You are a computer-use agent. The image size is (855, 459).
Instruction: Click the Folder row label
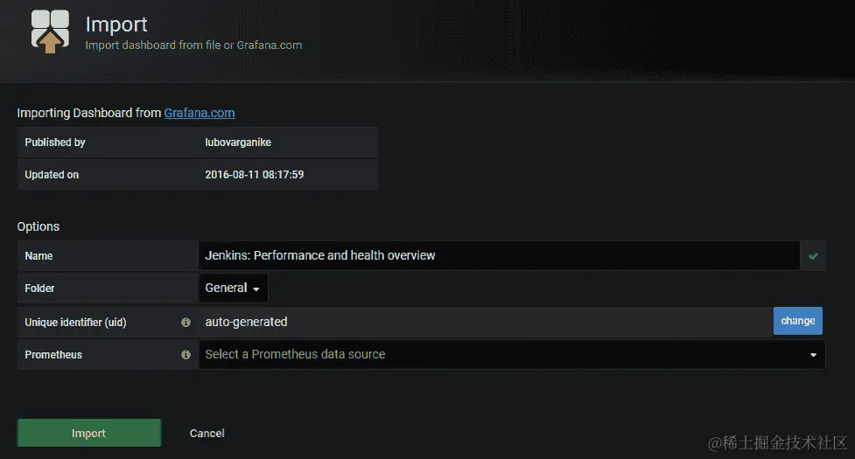pyautogui.click(x=39, y=288)
